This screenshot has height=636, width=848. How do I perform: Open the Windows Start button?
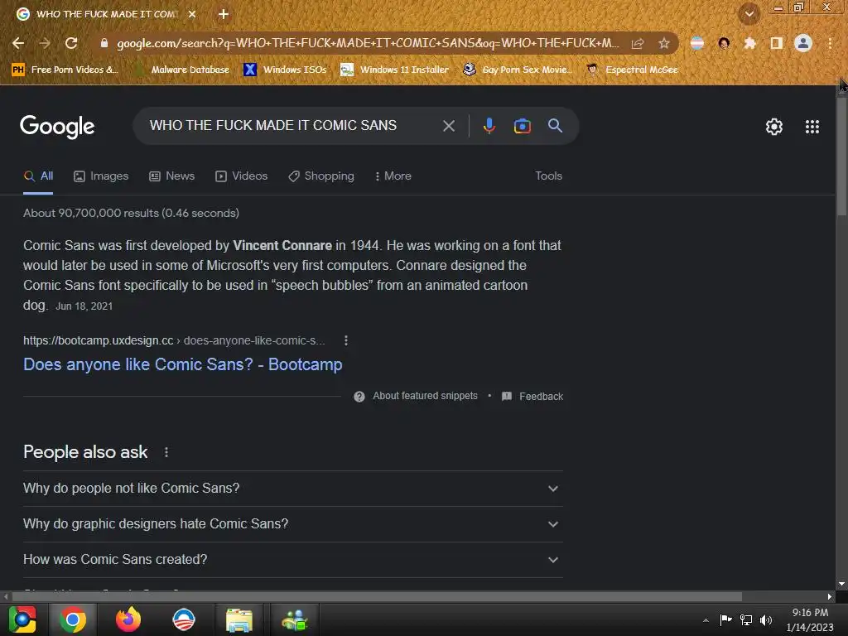[22, 619]
